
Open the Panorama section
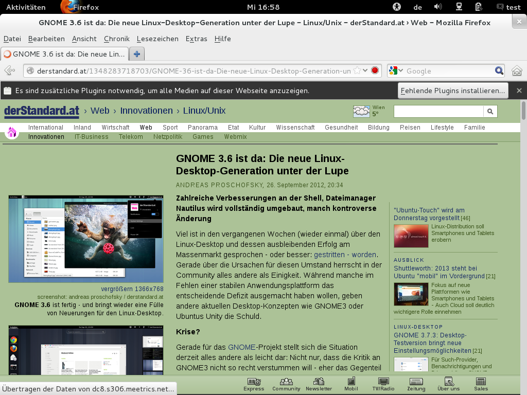click(203, 128)
